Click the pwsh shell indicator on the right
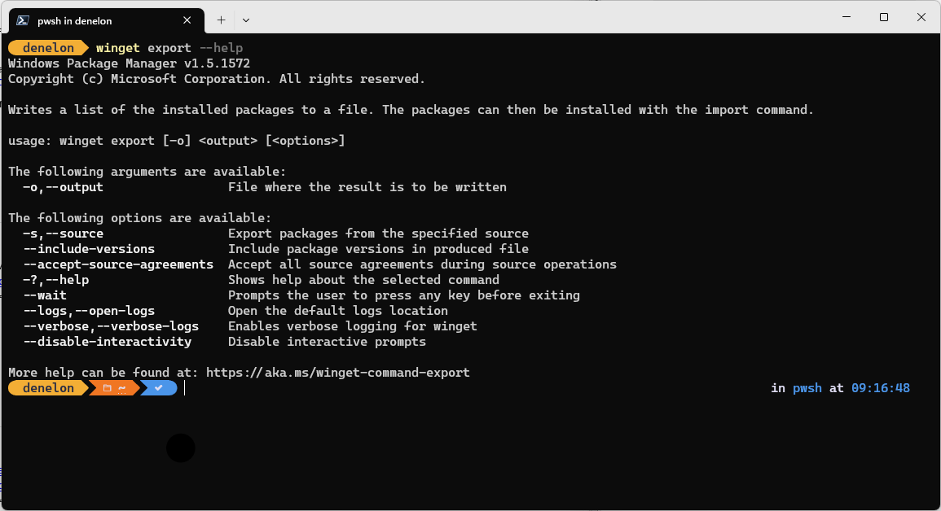941x511 pixels. click(x=807, y=388)
